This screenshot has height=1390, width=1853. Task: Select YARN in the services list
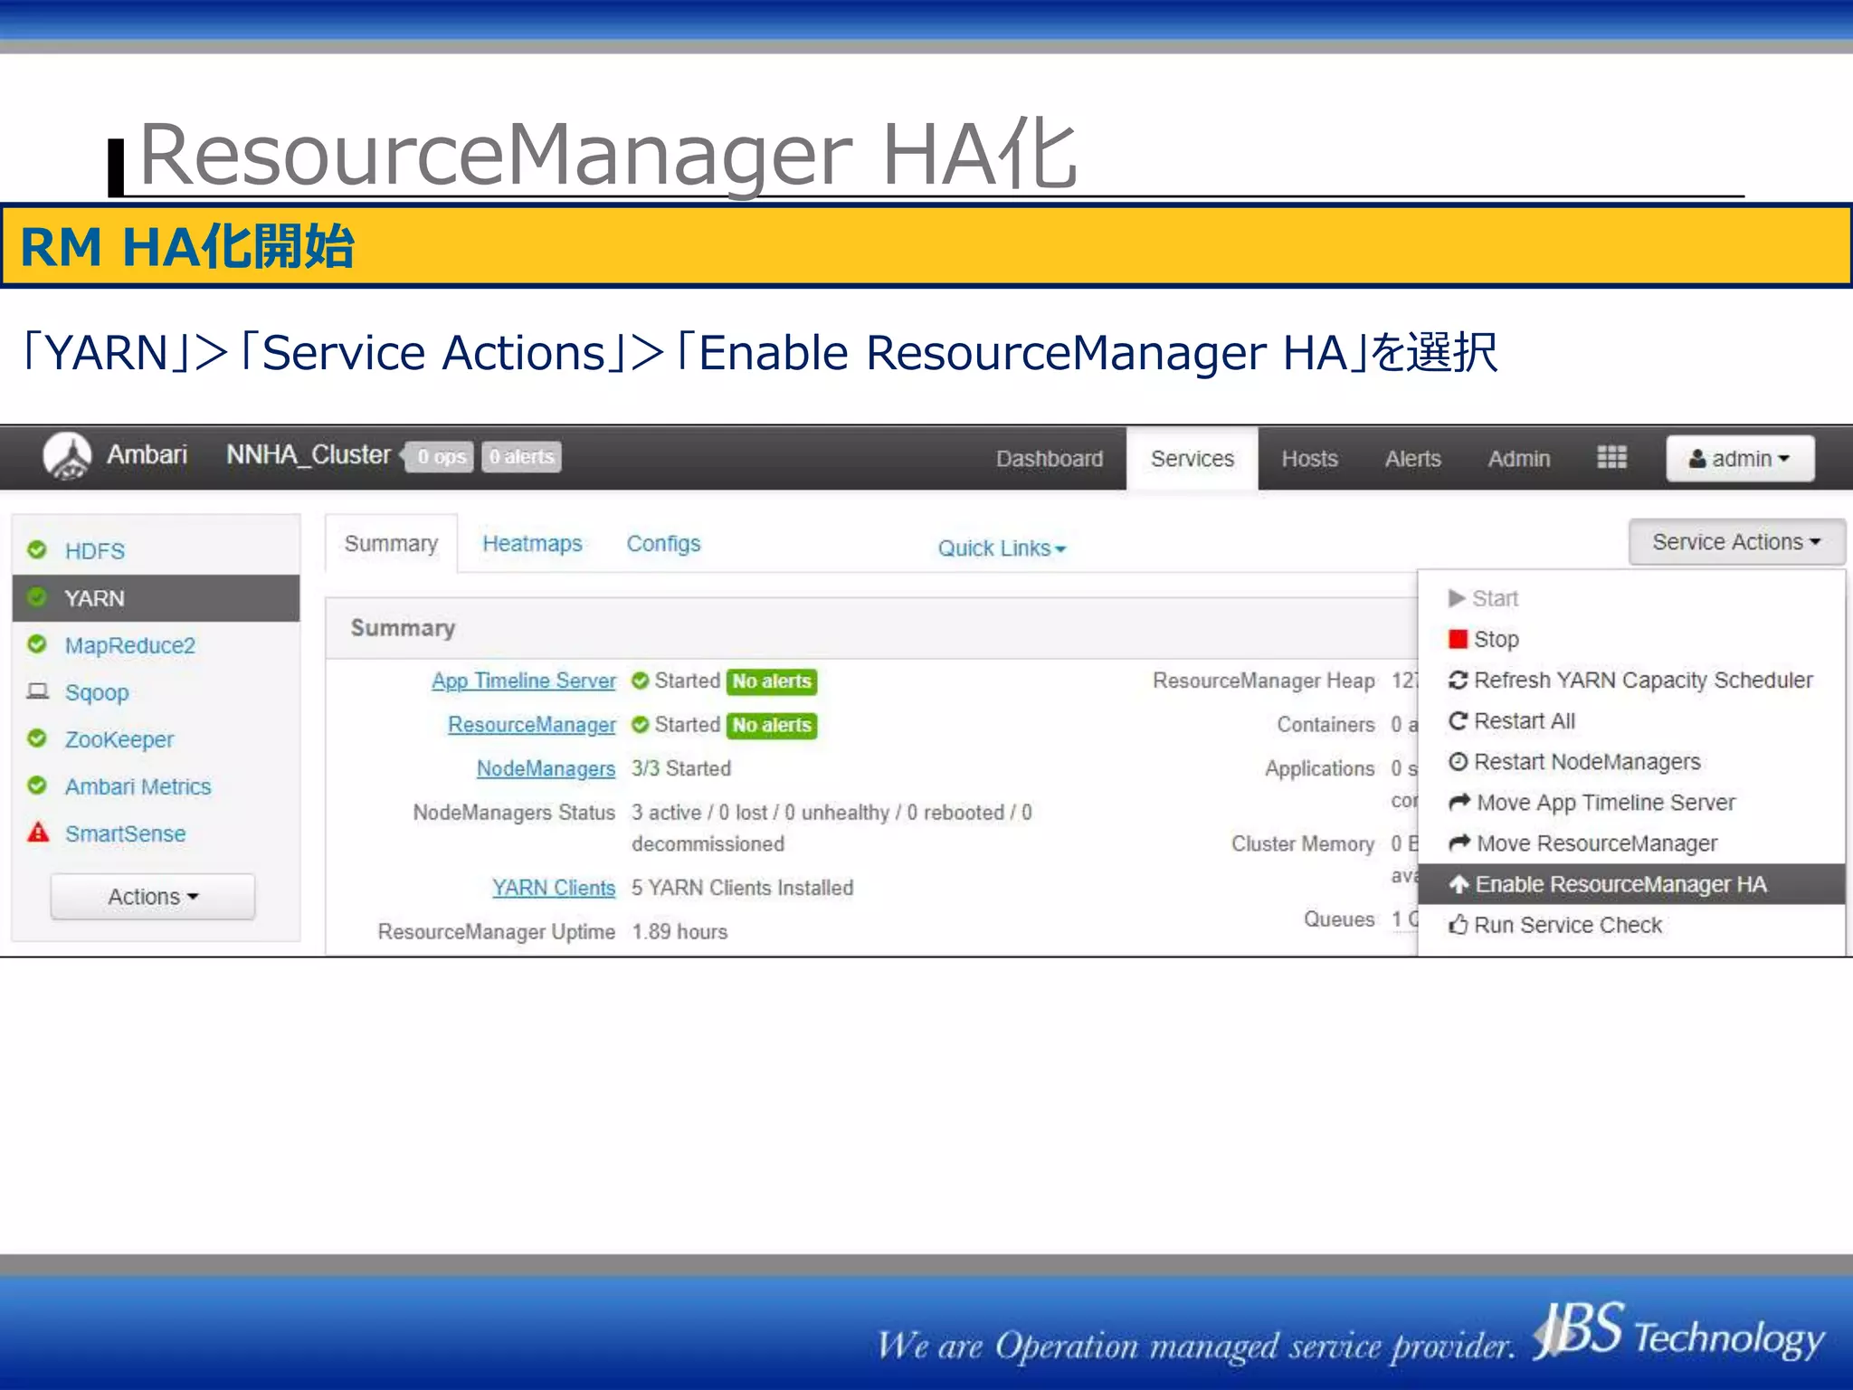click(156, 597)
